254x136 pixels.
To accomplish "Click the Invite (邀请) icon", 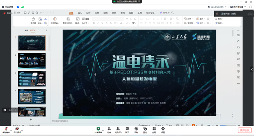I will [109, 130].
